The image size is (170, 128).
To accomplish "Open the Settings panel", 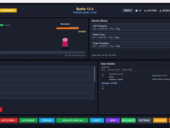I will pos(144,120).
